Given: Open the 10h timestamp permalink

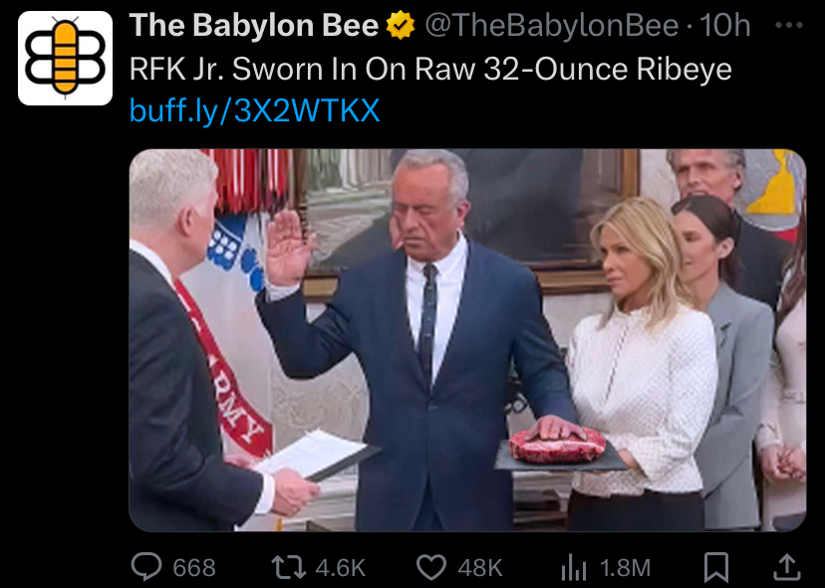Looking at the screenshot, I should (724, 25).
